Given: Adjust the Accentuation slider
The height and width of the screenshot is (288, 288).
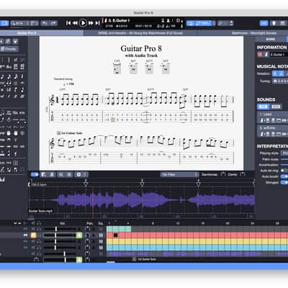Looking at the screenshot, I should (x=284, y=165).
